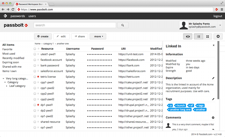Open the user profile dropdown arrow

220,25
